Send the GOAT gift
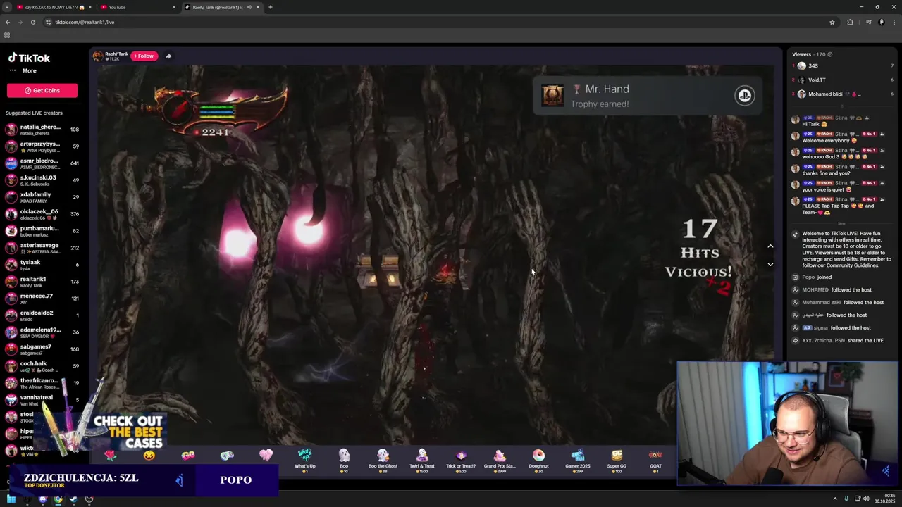 click(x=655, y=460)
